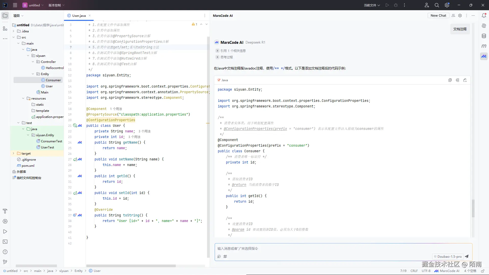Open the MarsCode AI tool window icon
Screen dimensions: 489x275
tap(484, 56)
